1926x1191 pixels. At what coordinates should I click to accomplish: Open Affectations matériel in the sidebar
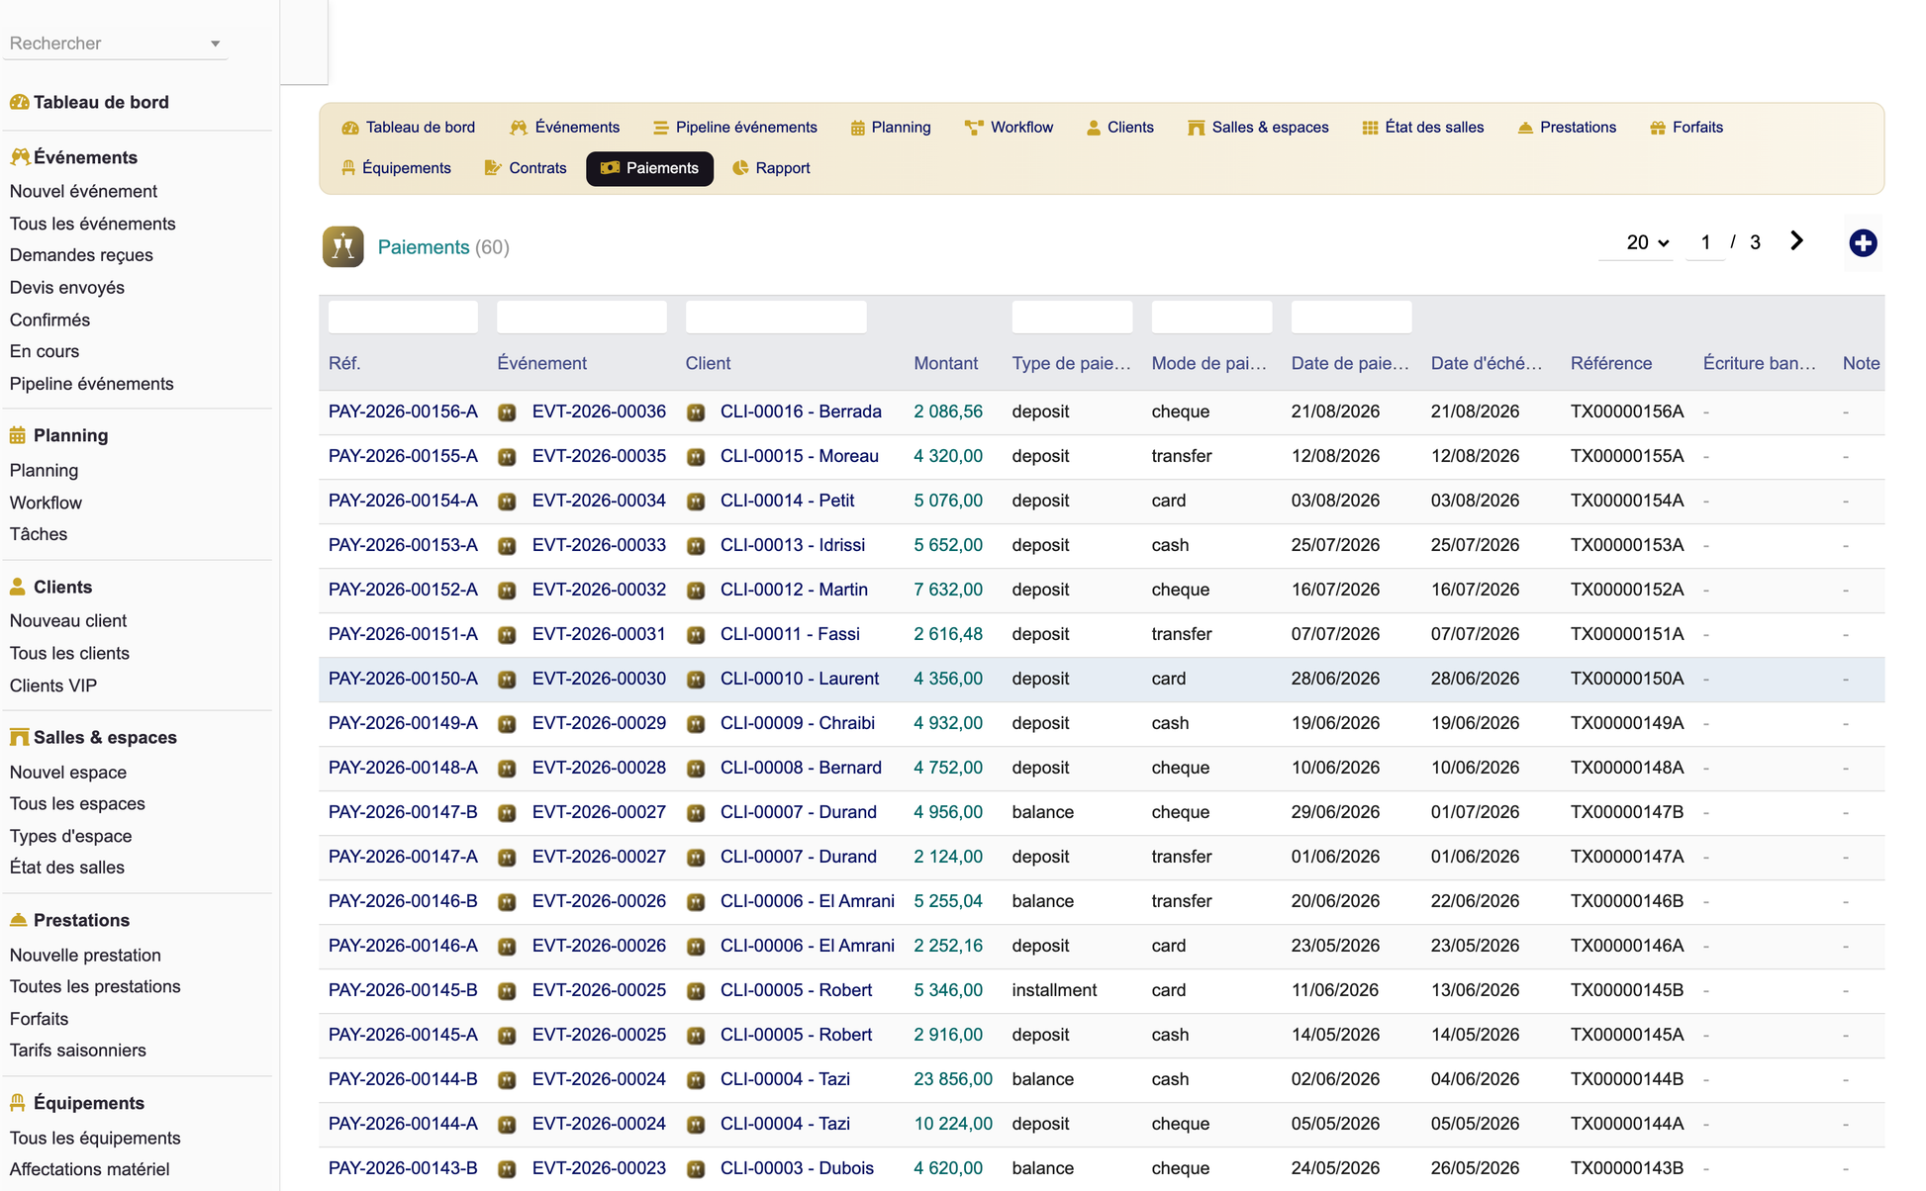click(89, 1169)
